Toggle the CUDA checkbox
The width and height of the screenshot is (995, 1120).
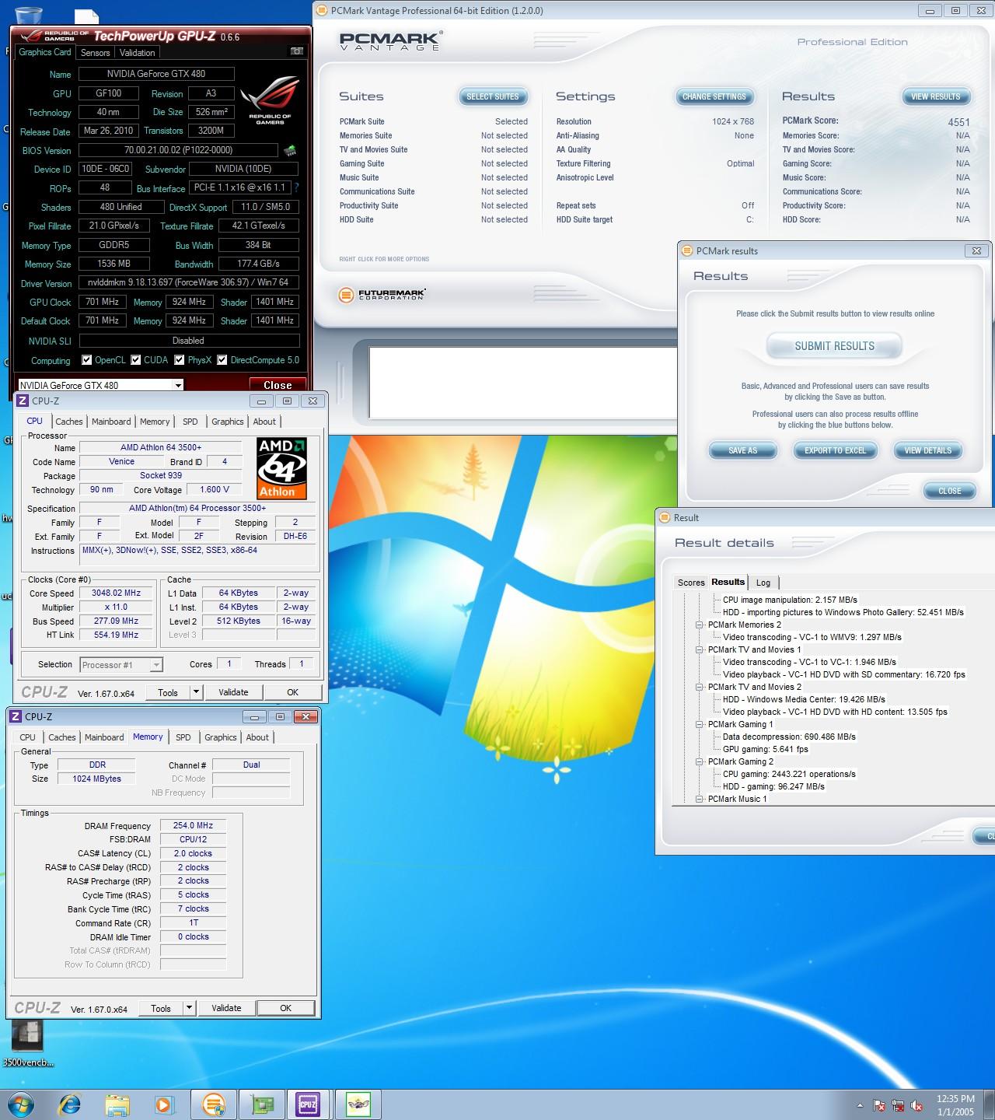136,360
